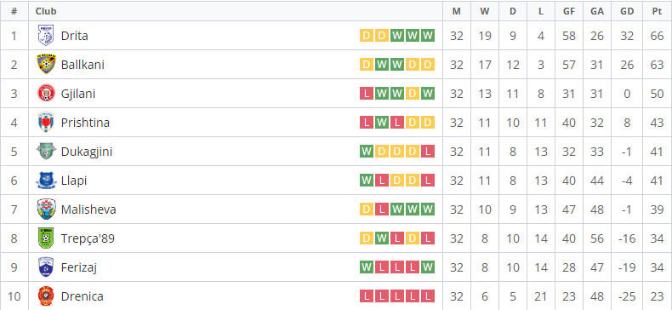This screenshot has height=310, width=672.
Task: Sort table by Pt column header
Action: [657, 12]
